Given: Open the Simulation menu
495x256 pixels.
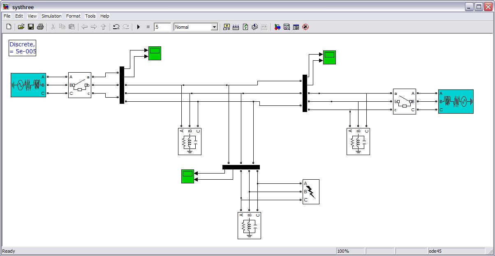Looking at the screenshot, I should tap(51, 16).
